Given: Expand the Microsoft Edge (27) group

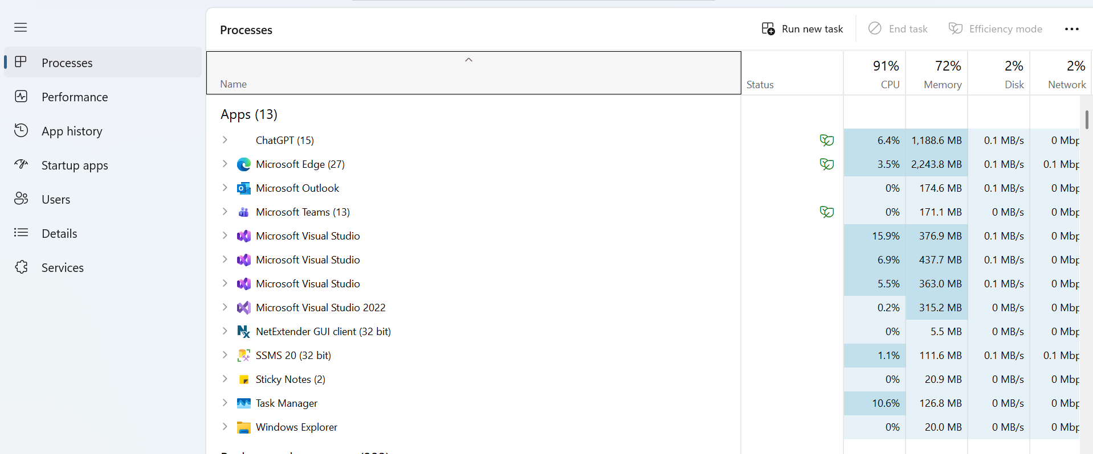Looking at the screenshot, I should (x=225, y=164).
